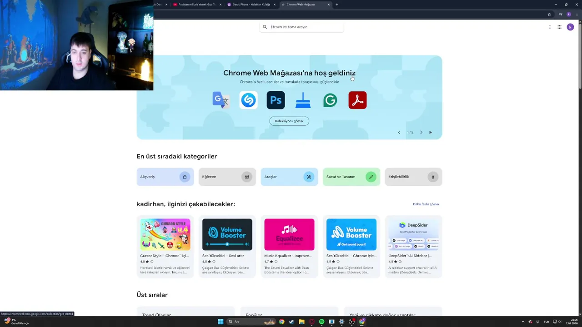Open Eğlence category
The width and height of the screenshot is (582, 327).
point(227,177)
